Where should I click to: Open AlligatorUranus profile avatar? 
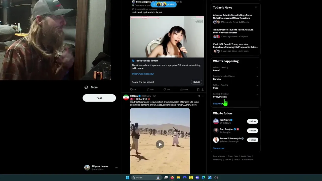point(87,168)
